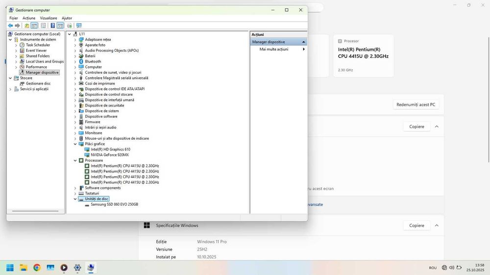Click the Cozi de imprimare printer icon
This screenshot has height=275, width=490.
coord(81,84)
